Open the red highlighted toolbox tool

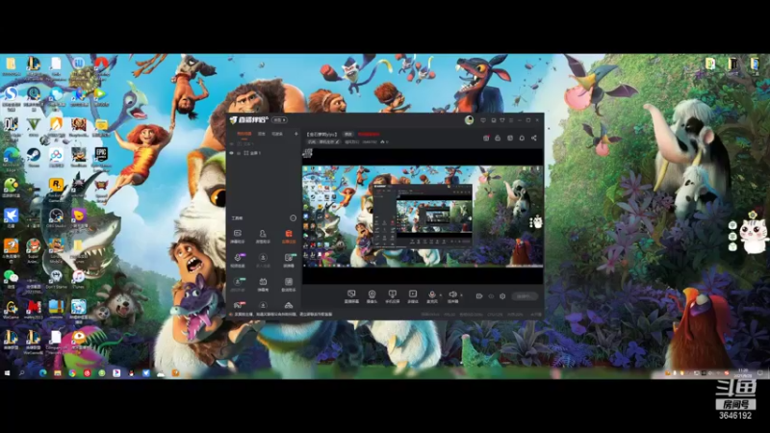click(x=289, y=236)
